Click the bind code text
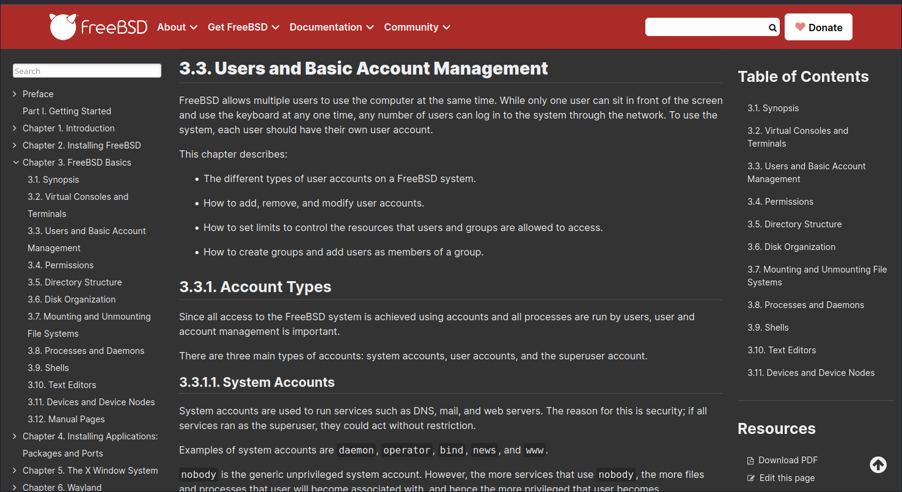This screenshot has height=492, width=902. click(x=452, y=450)
